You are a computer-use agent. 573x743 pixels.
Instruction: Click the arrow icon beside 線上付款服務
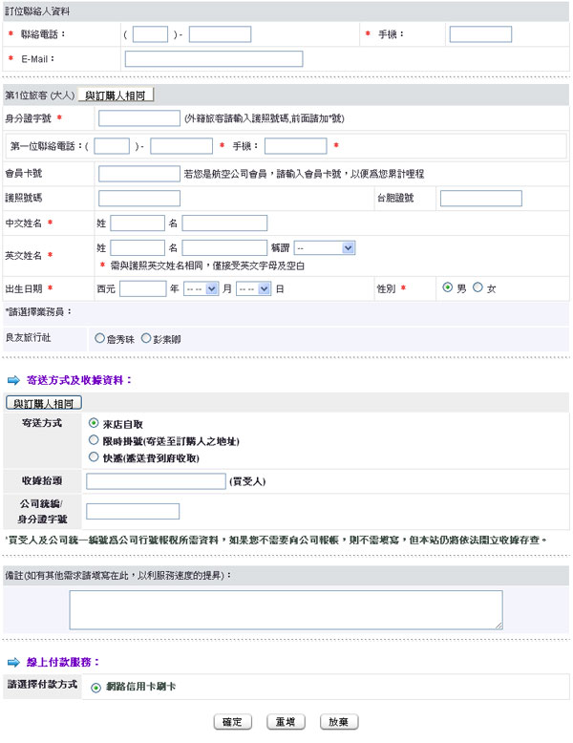[x=13, y=663]
